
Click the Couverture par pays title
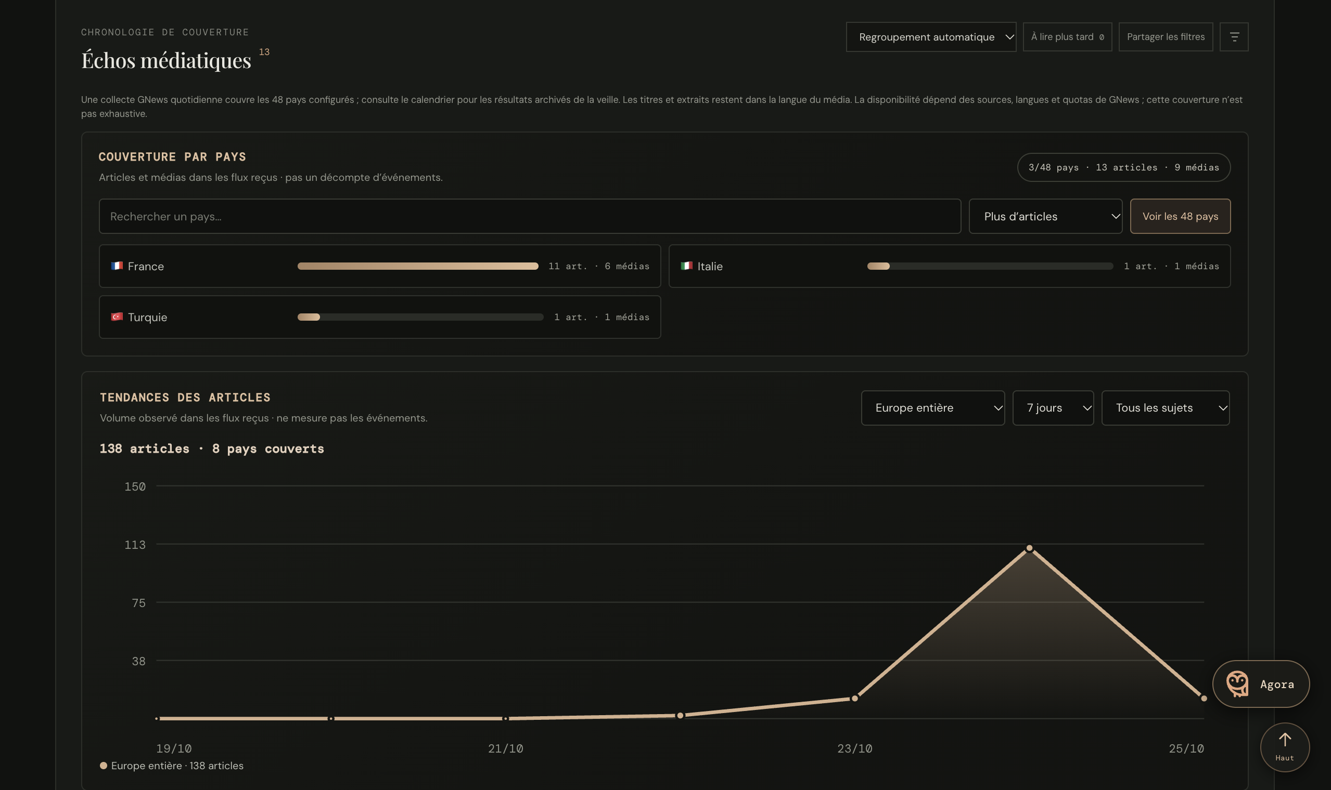click(x=172, y=156)
